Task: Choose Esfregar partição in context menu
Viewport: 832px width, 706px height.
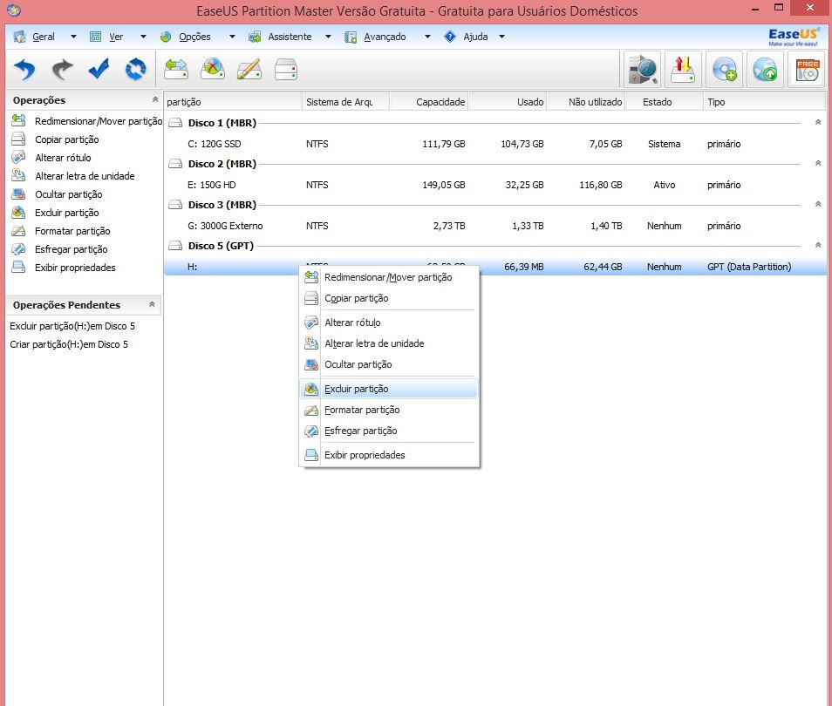Action: coord(389,431)
